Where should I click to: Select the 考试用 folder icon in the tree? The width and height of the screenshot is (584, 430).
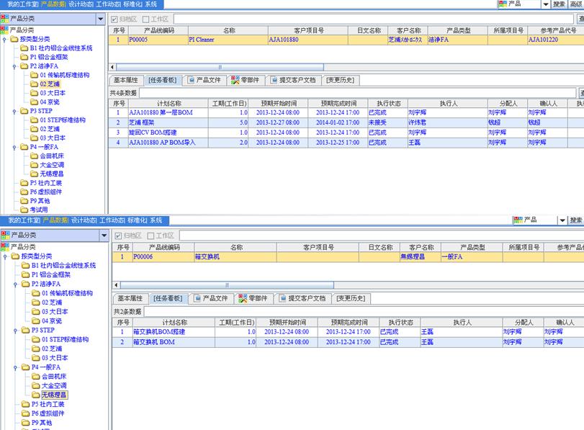[24, 210]
